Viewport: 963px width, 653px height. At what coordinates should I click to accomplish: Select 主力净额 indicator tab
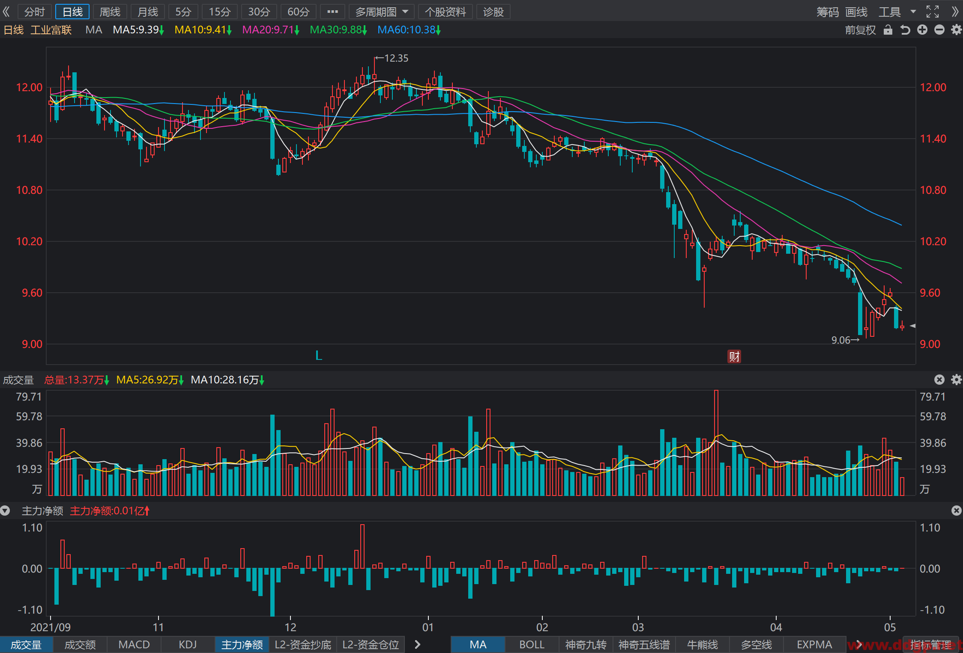click(242, 644)
